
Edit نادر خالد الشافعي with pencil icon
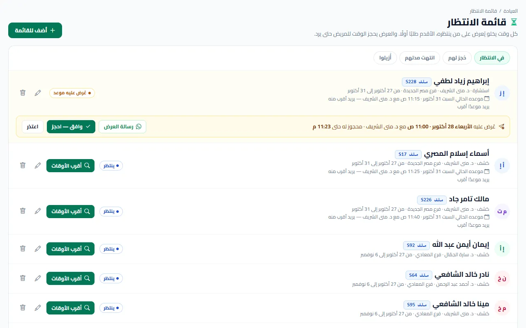pyautogui.click(x=38, y=278)
